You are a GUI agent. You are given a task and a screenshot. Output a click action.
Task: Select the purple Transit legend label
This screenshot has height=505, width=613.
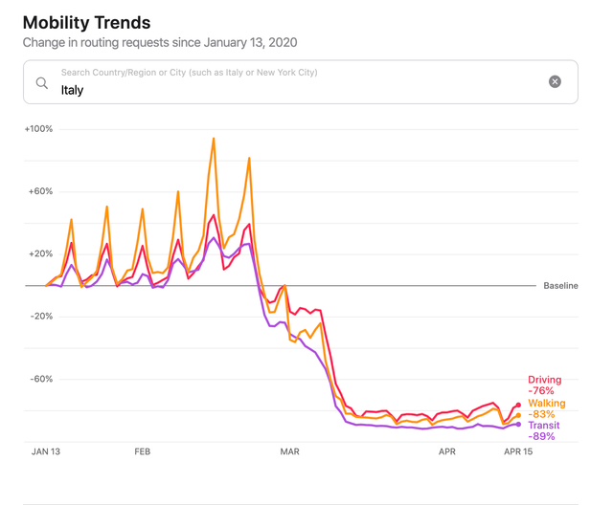coord(544,426)
